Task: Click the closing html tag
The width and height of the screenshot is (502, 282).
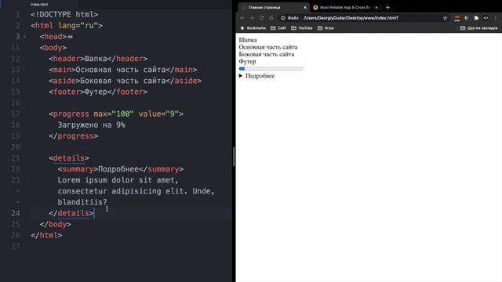Action: [46, 235]
